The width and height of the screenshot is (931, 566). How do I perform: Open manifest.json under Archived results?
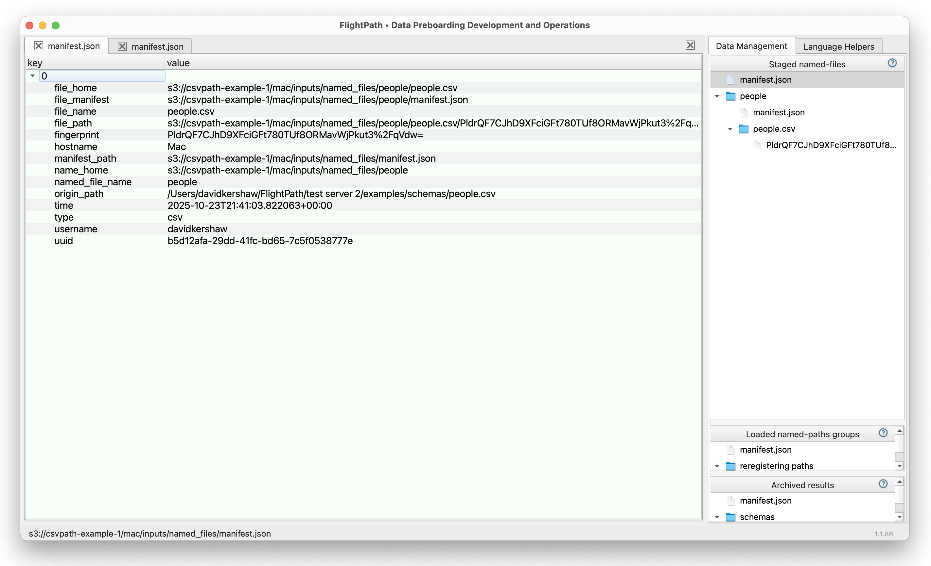(765, 500)
